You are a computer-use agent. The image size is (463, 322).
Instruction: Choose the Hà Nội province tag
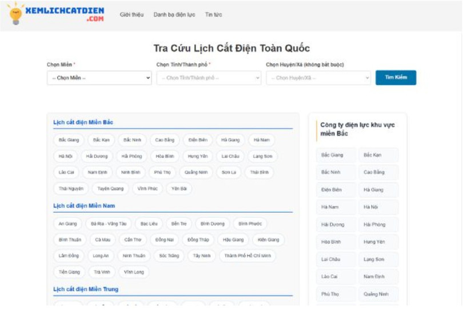point(66,156)
